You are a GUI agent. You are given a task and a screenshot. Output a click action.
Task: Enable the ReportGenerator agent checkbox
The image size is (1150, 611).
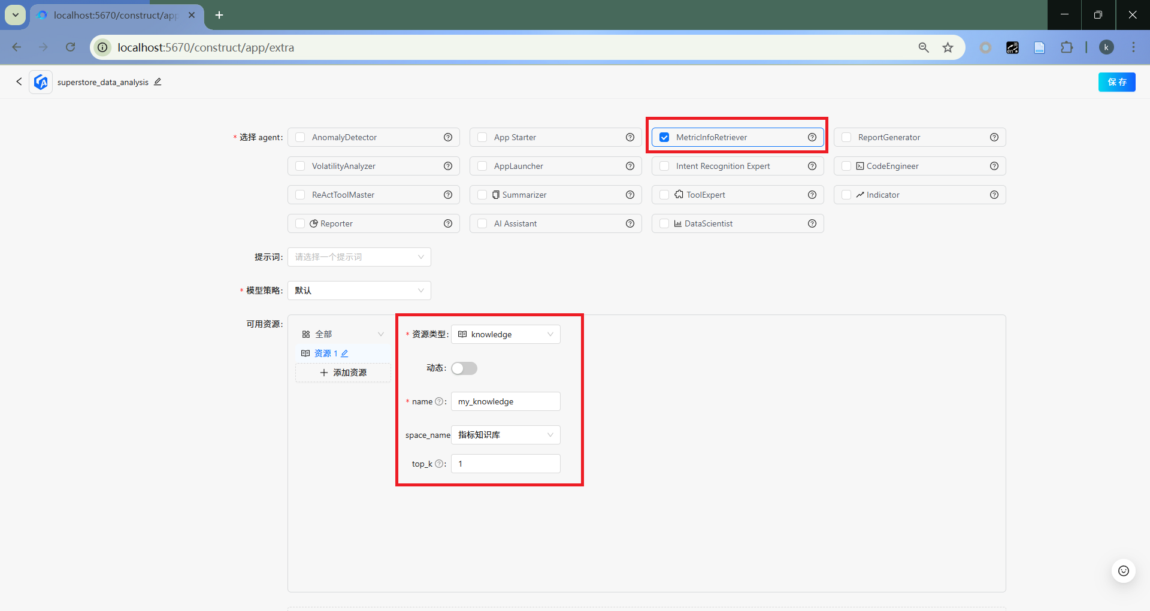(x=846, y=137)
